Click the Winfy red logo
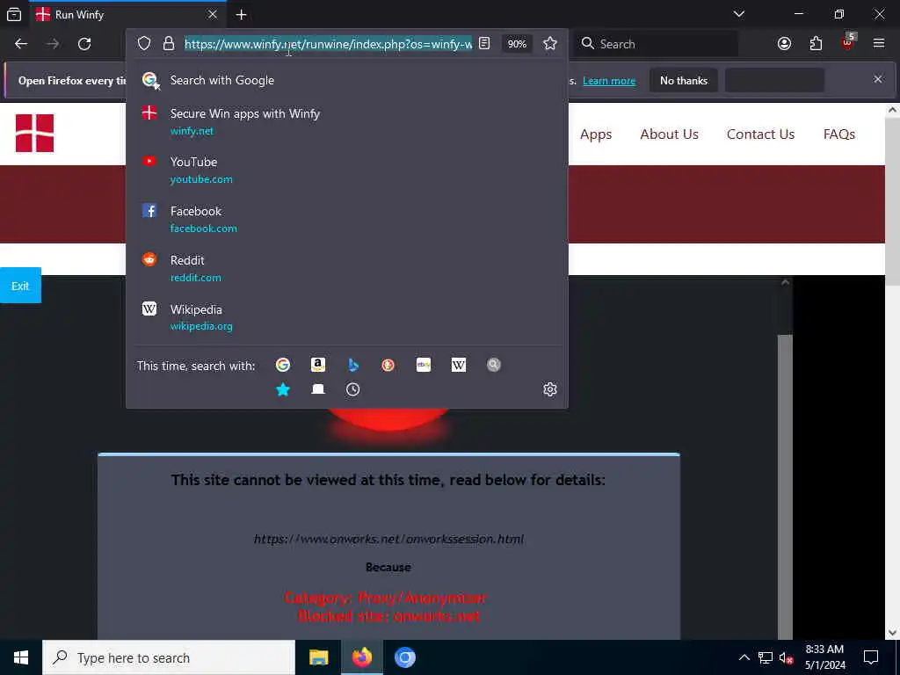This screenshot has height=675, width=900. [x=34, y=134]
